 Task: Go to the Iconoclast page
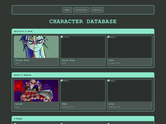[x=81, y=10]
